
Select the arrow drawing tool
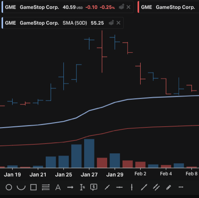point(70,187)
